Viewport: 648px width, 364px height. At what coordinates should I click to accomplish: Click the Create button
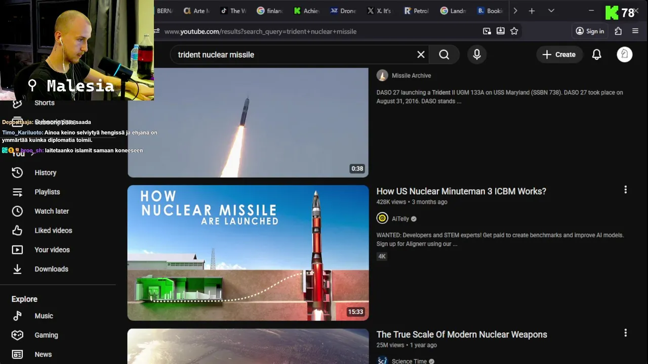point(559,55)
